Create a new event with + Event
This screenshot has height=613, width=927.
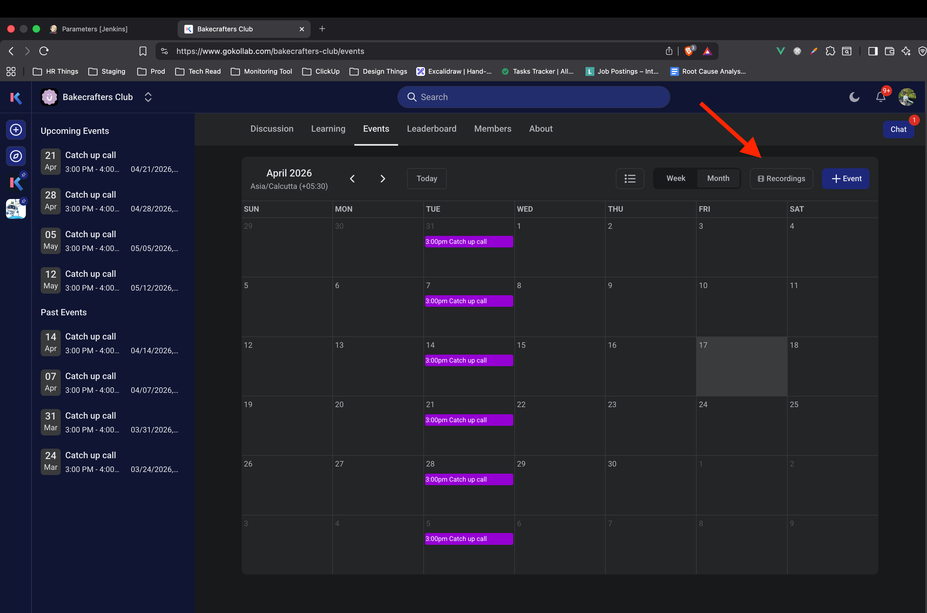(x=845, y=179)
